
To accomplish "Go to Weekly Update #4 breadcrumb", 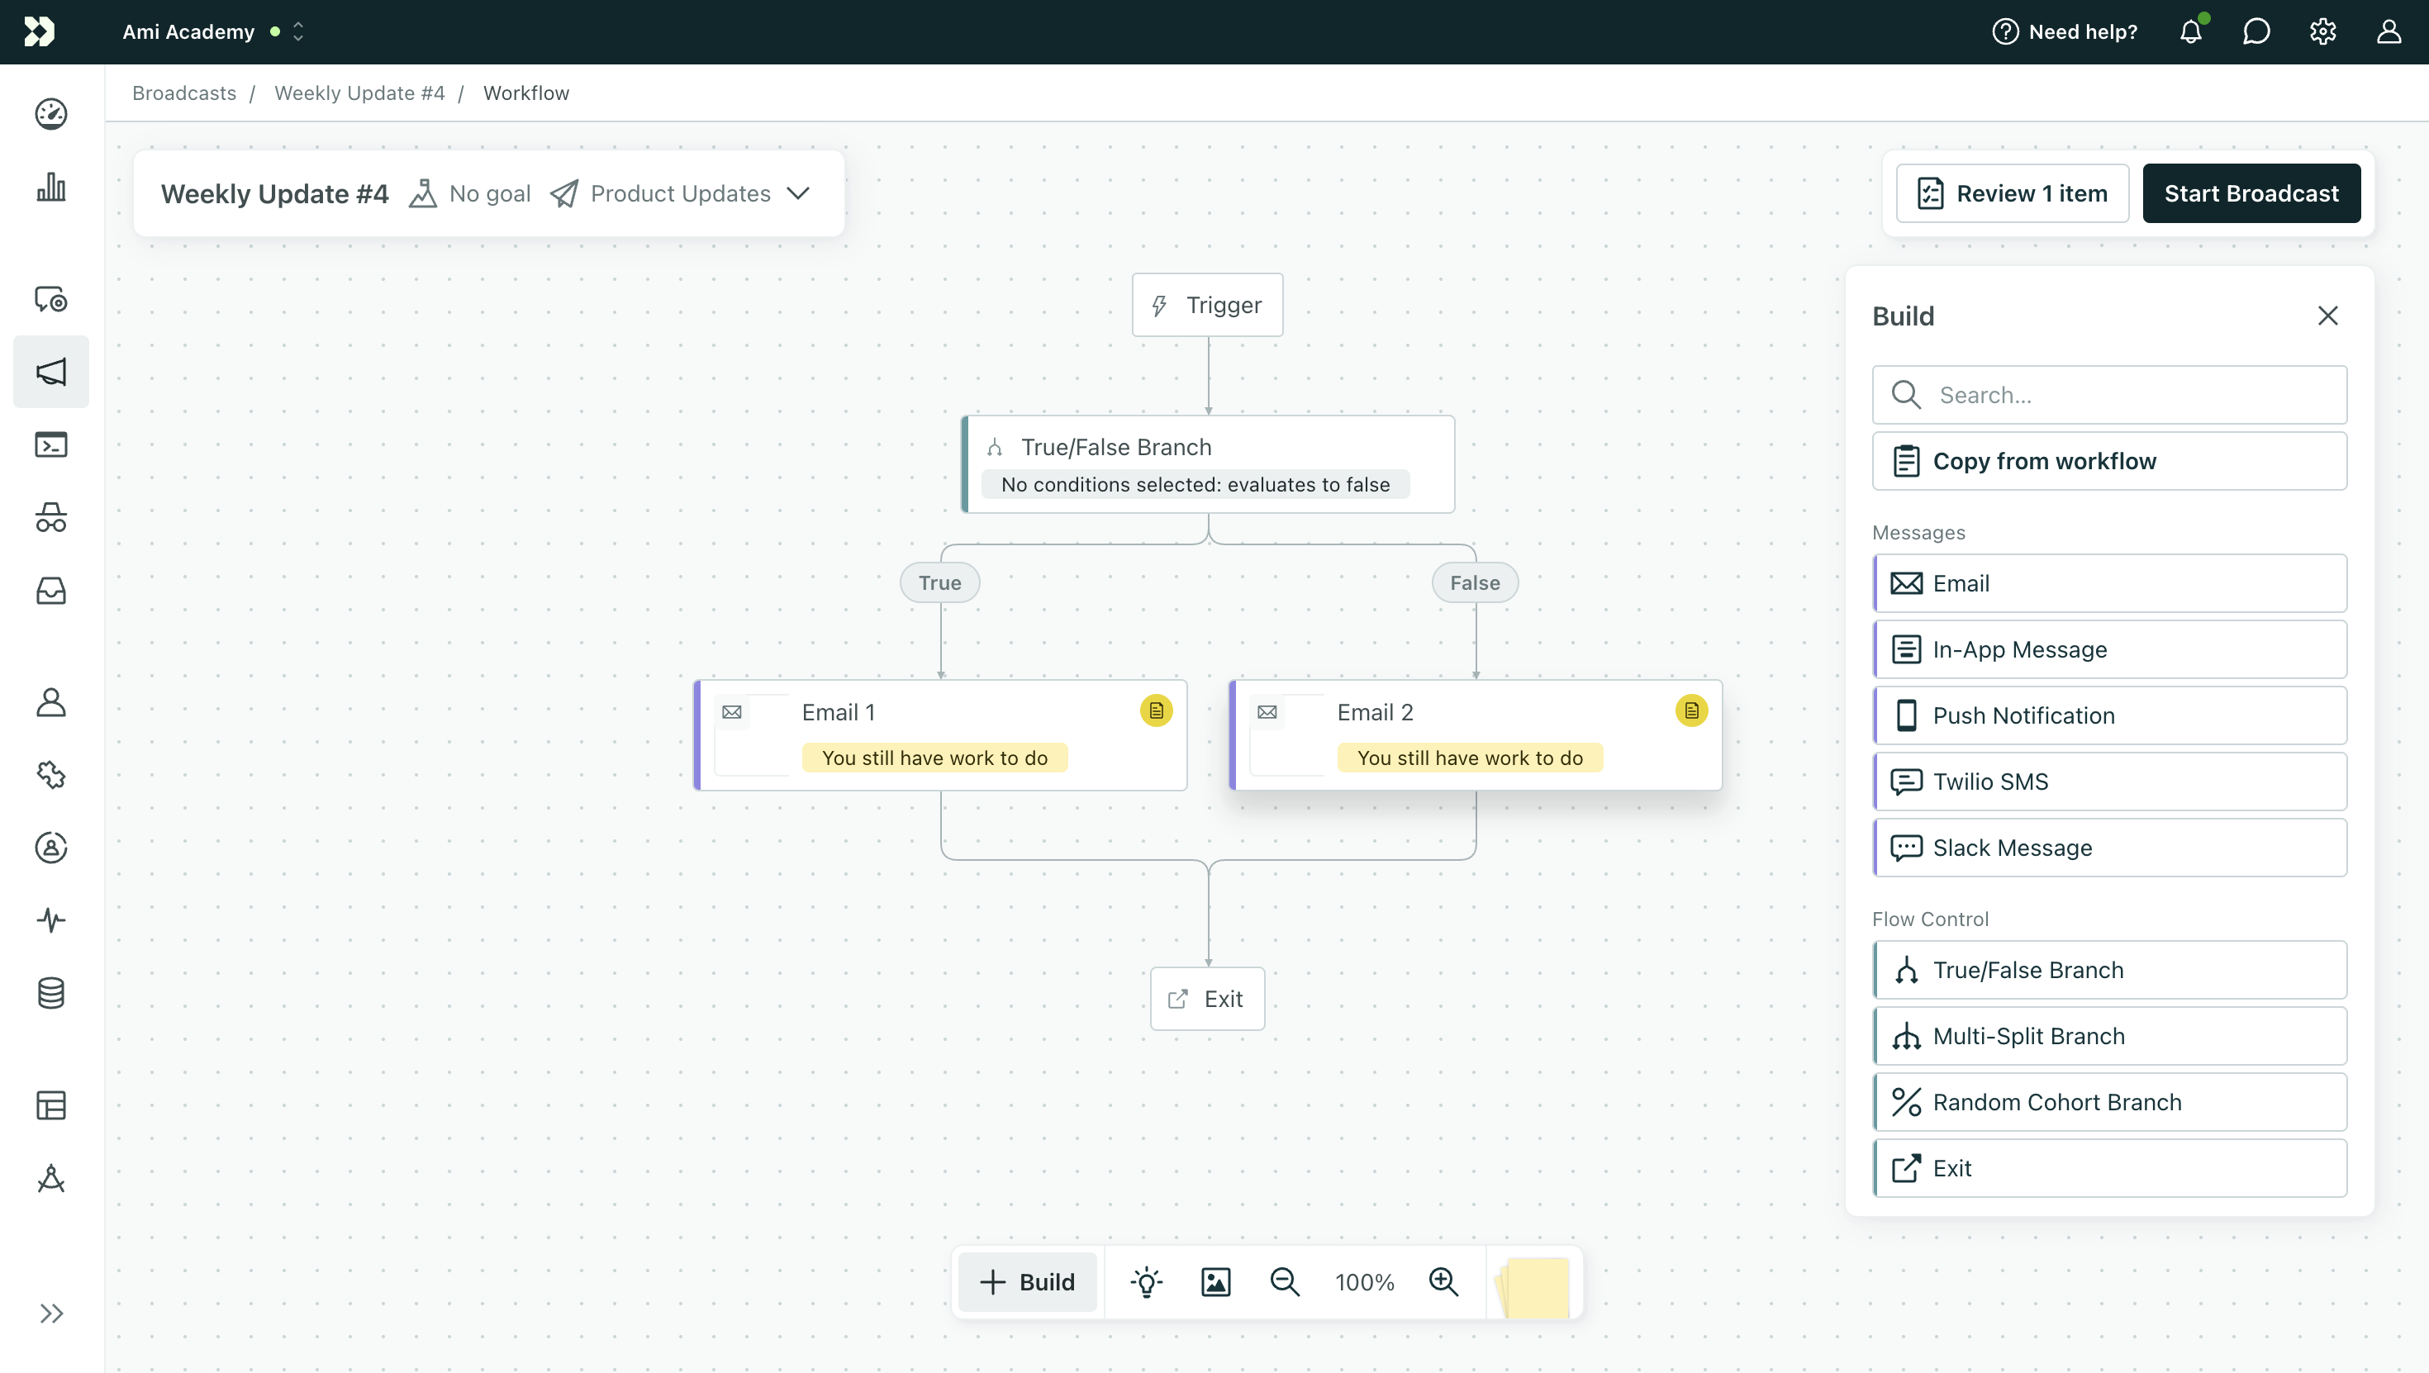I will (359, 93).
